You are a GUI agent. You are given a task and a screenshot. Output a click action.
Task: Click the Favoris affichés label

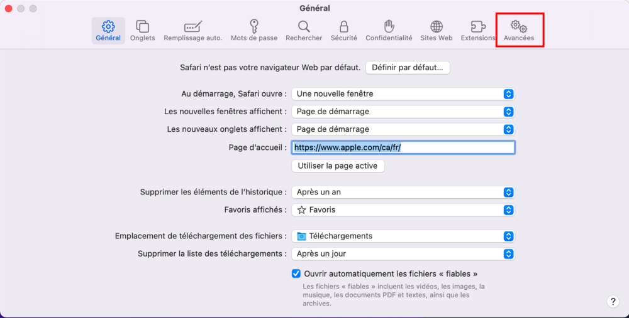click(x=255, y=210)
